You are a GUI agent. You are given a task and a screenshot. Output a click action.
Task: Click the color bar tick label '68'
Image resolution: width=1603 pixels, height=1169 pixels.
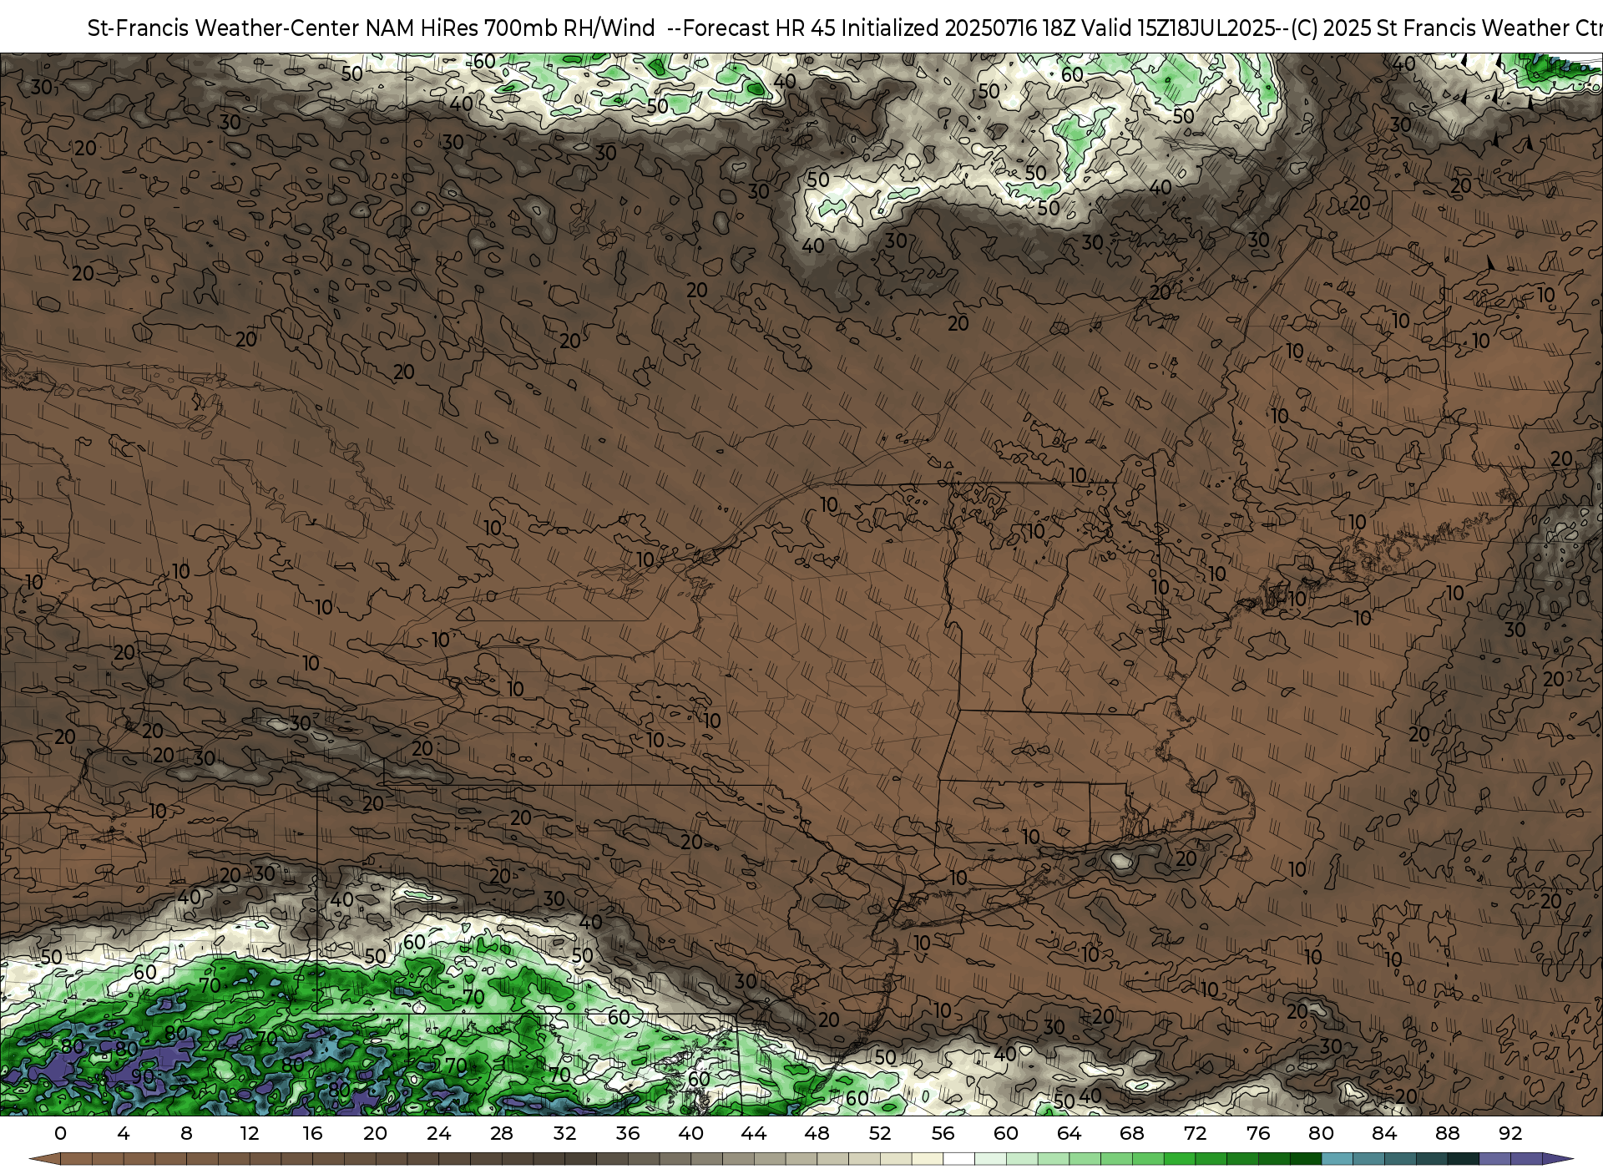1132,1133
